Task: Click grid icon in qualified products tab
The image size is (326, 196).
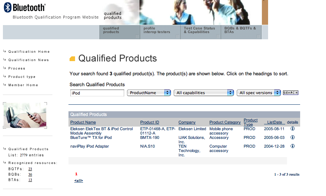Action: tap(137, 36)
